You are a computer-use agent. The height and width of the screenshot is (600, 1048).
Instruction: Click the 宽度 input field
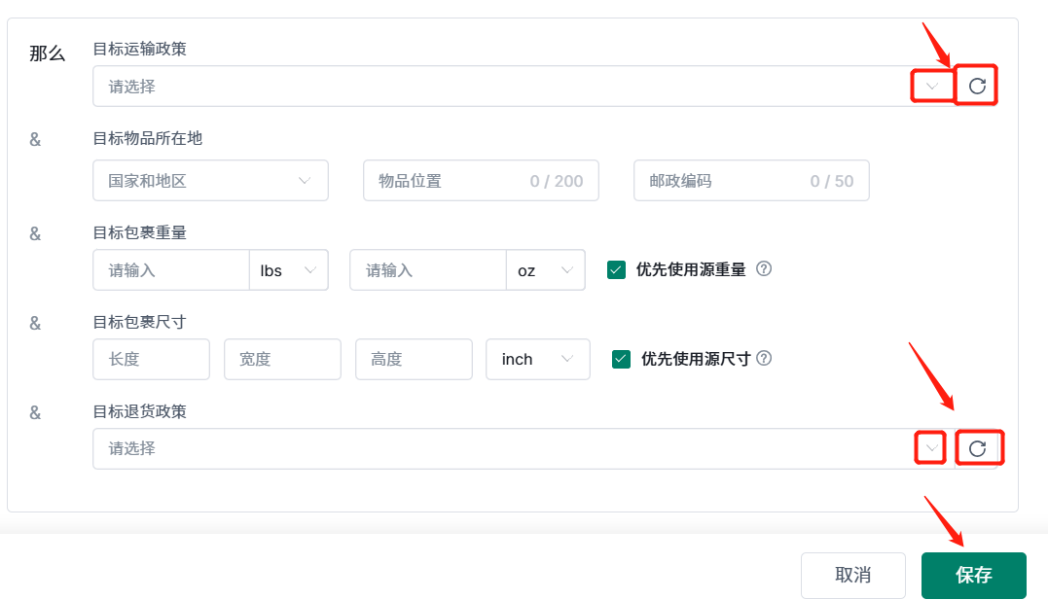pos(282,359)
